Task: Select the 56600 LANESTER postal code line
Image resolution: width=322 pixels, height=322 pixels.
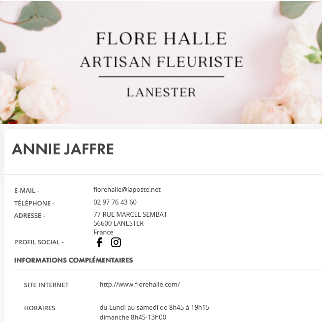Action: pyautogui.click(x=118, y=224)
